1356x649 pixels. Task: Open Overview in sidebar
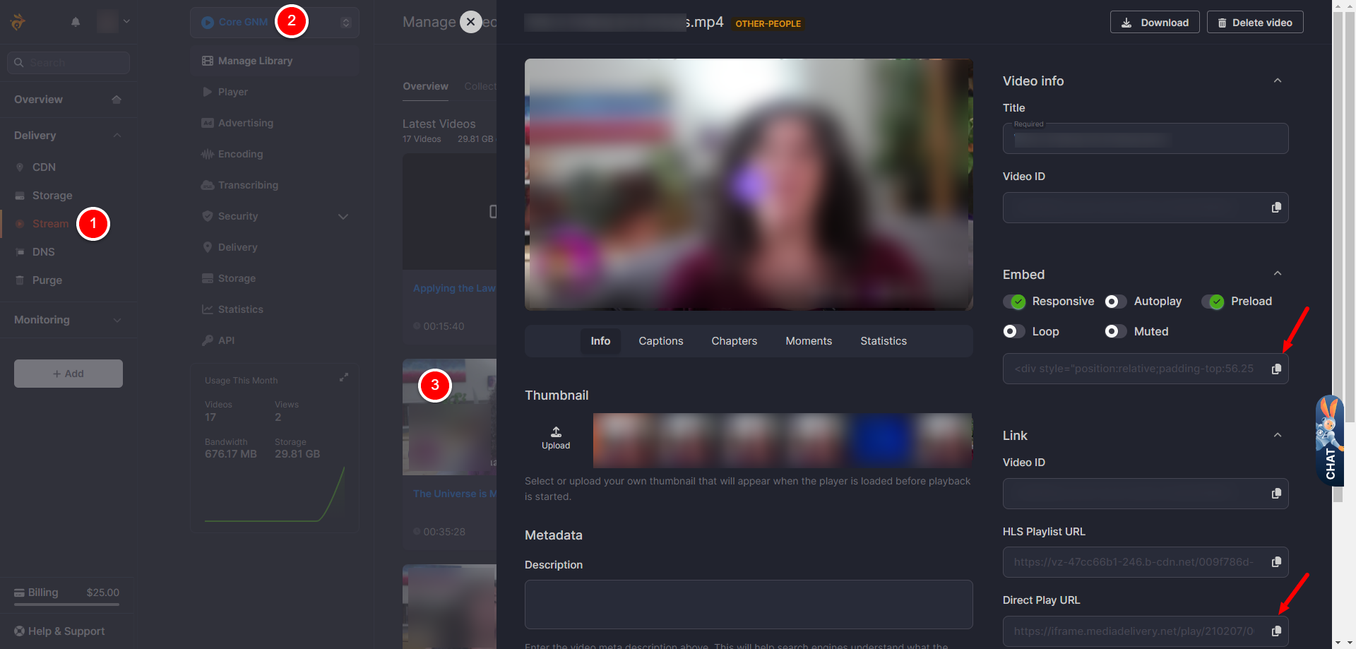38,100
